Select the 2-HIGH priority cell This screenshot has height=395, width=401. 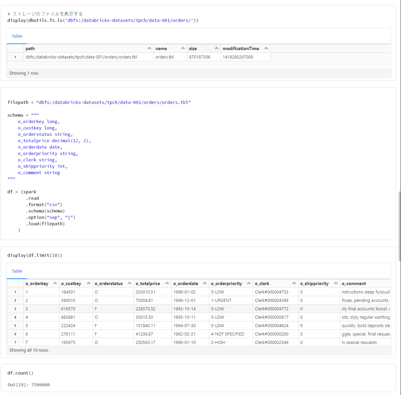[x=231, y=342]
